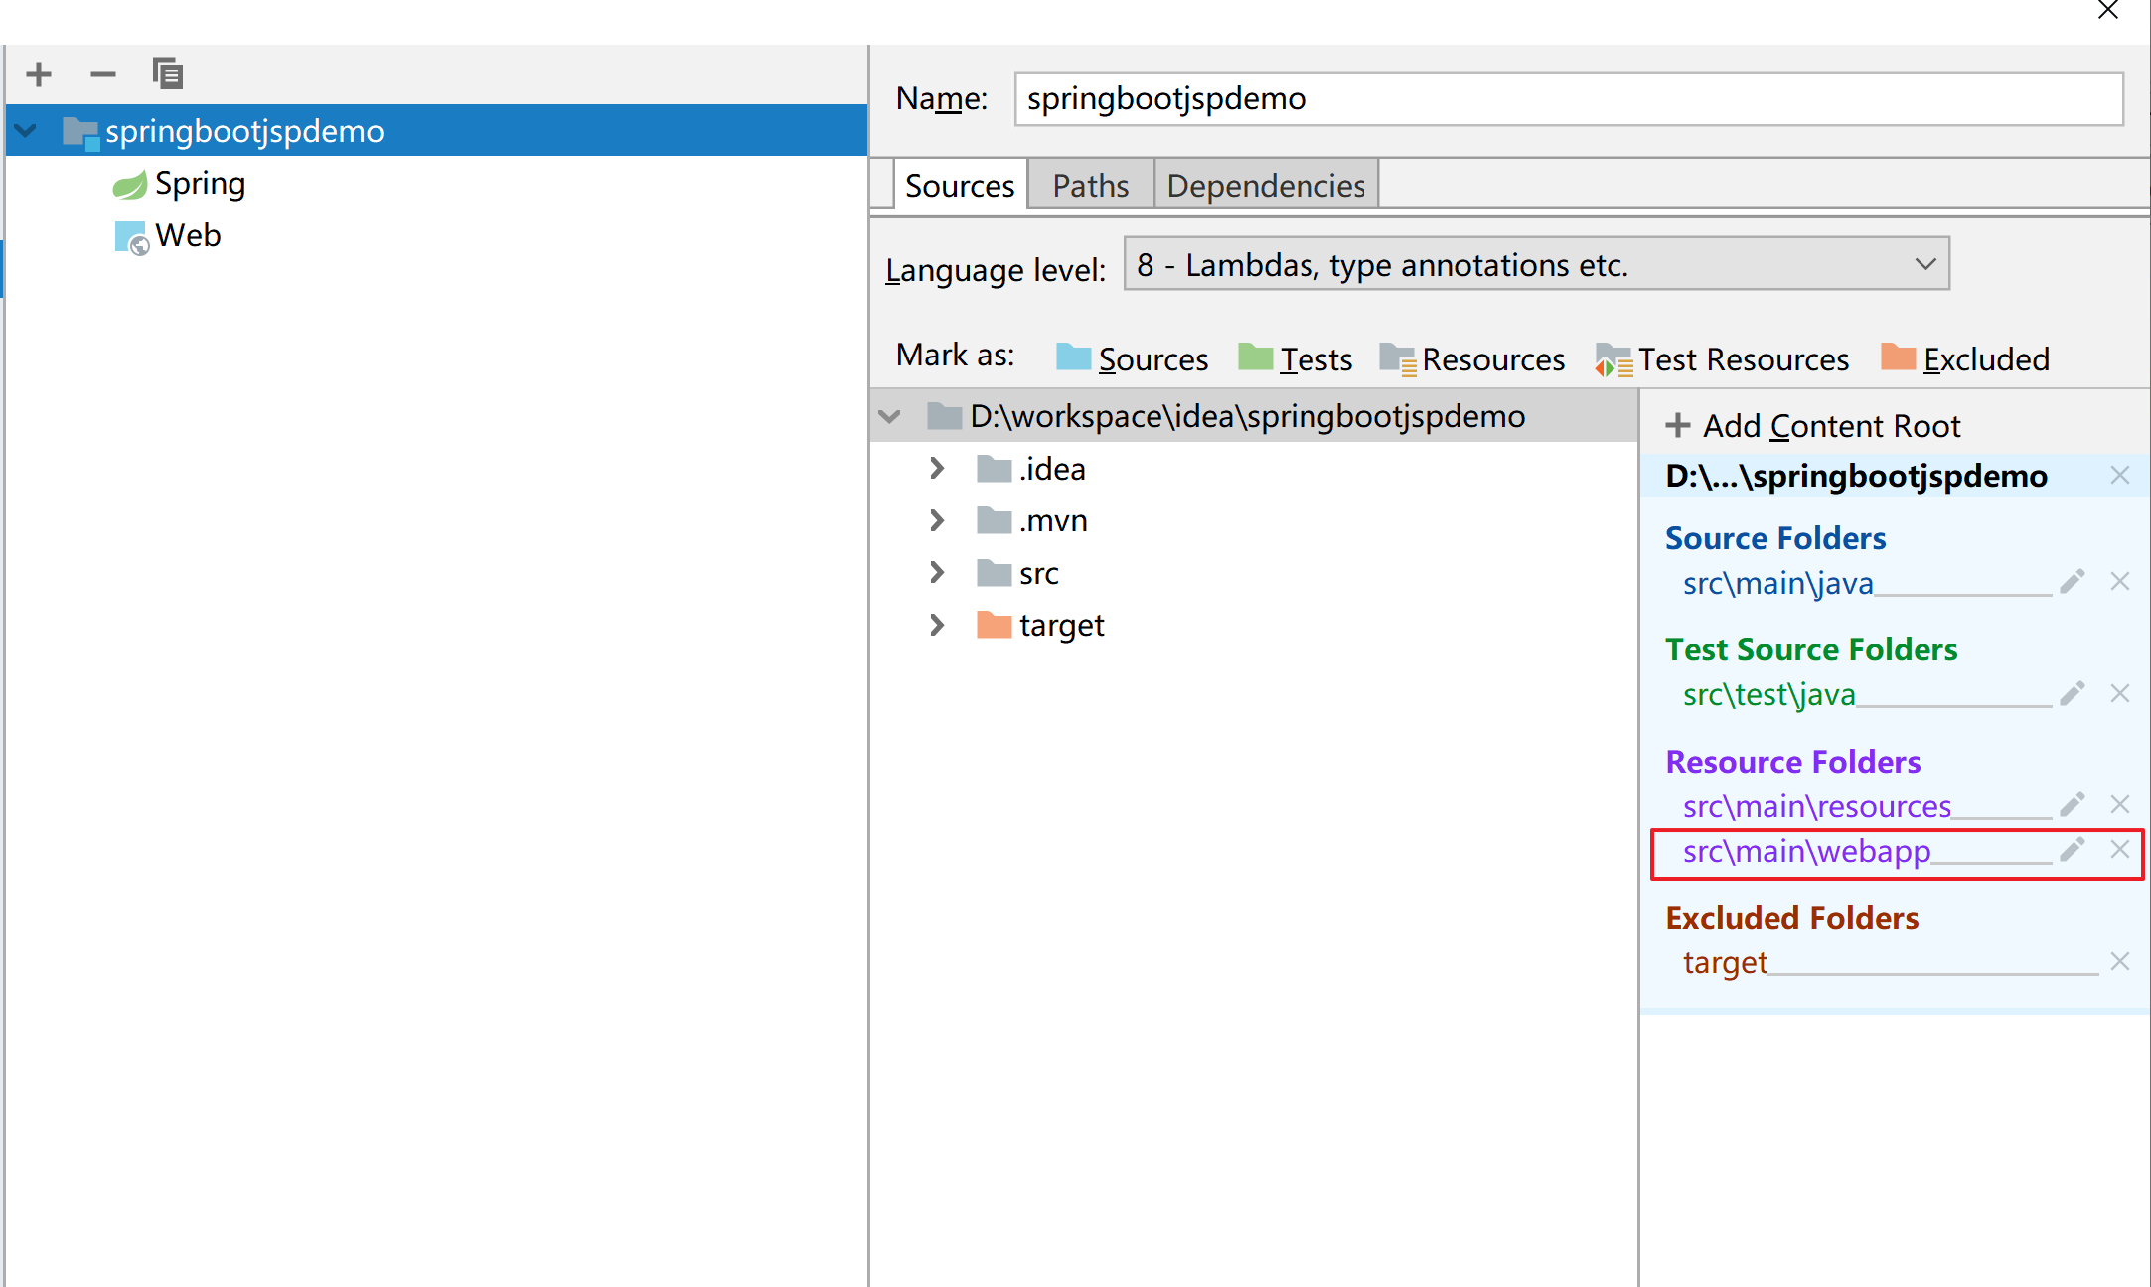Viewport: 2151px width, 1287px height.
Task: Edit src\main\webapp resource folder properties
Action: [2072, 850]
